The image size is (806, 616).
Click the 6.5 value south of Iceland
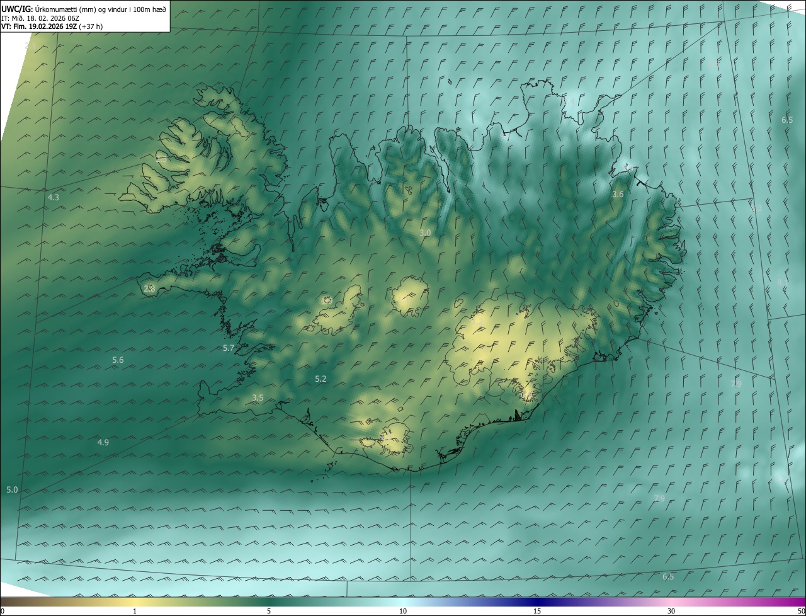coord(668,576)
